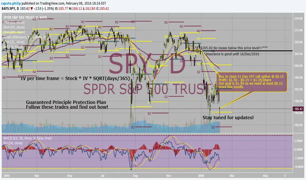
Task: Click the 216.00 price axis label
Action: click(298, 18)
